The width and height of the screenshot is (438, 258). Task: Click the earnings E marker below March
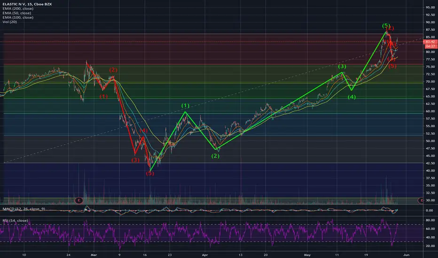[x=79, y=200]
